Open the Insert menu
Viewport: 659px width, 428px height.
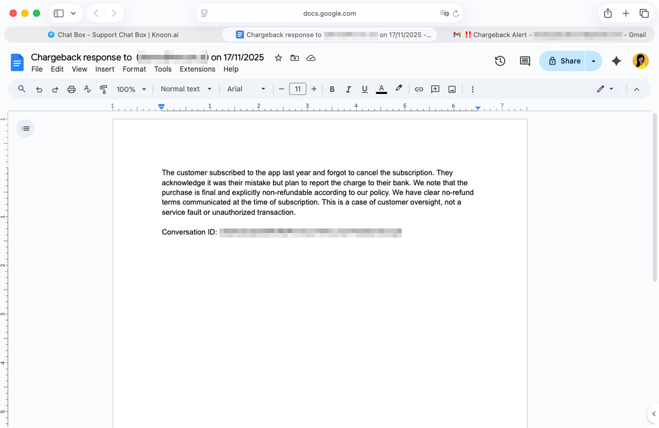[x=104, y=69]
